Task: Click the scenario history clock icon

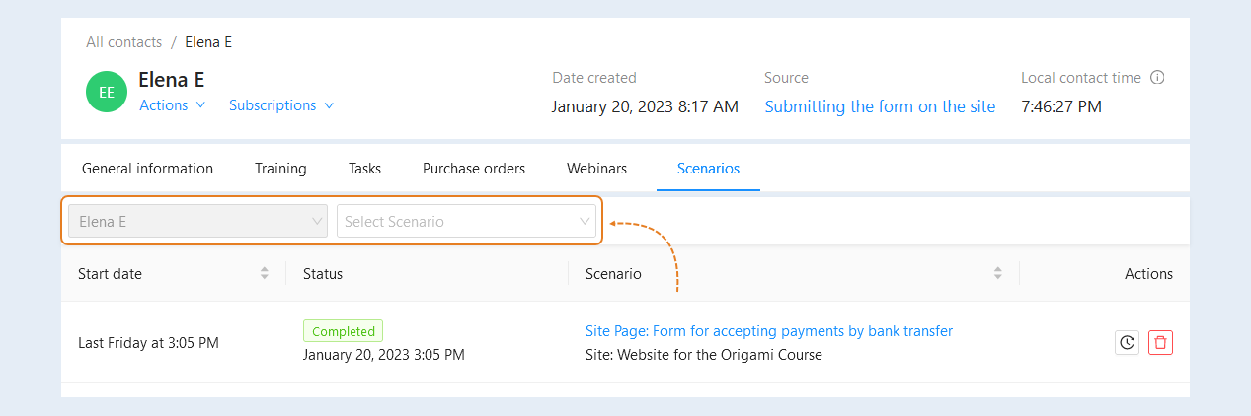Action: [x=1127, y=343]
